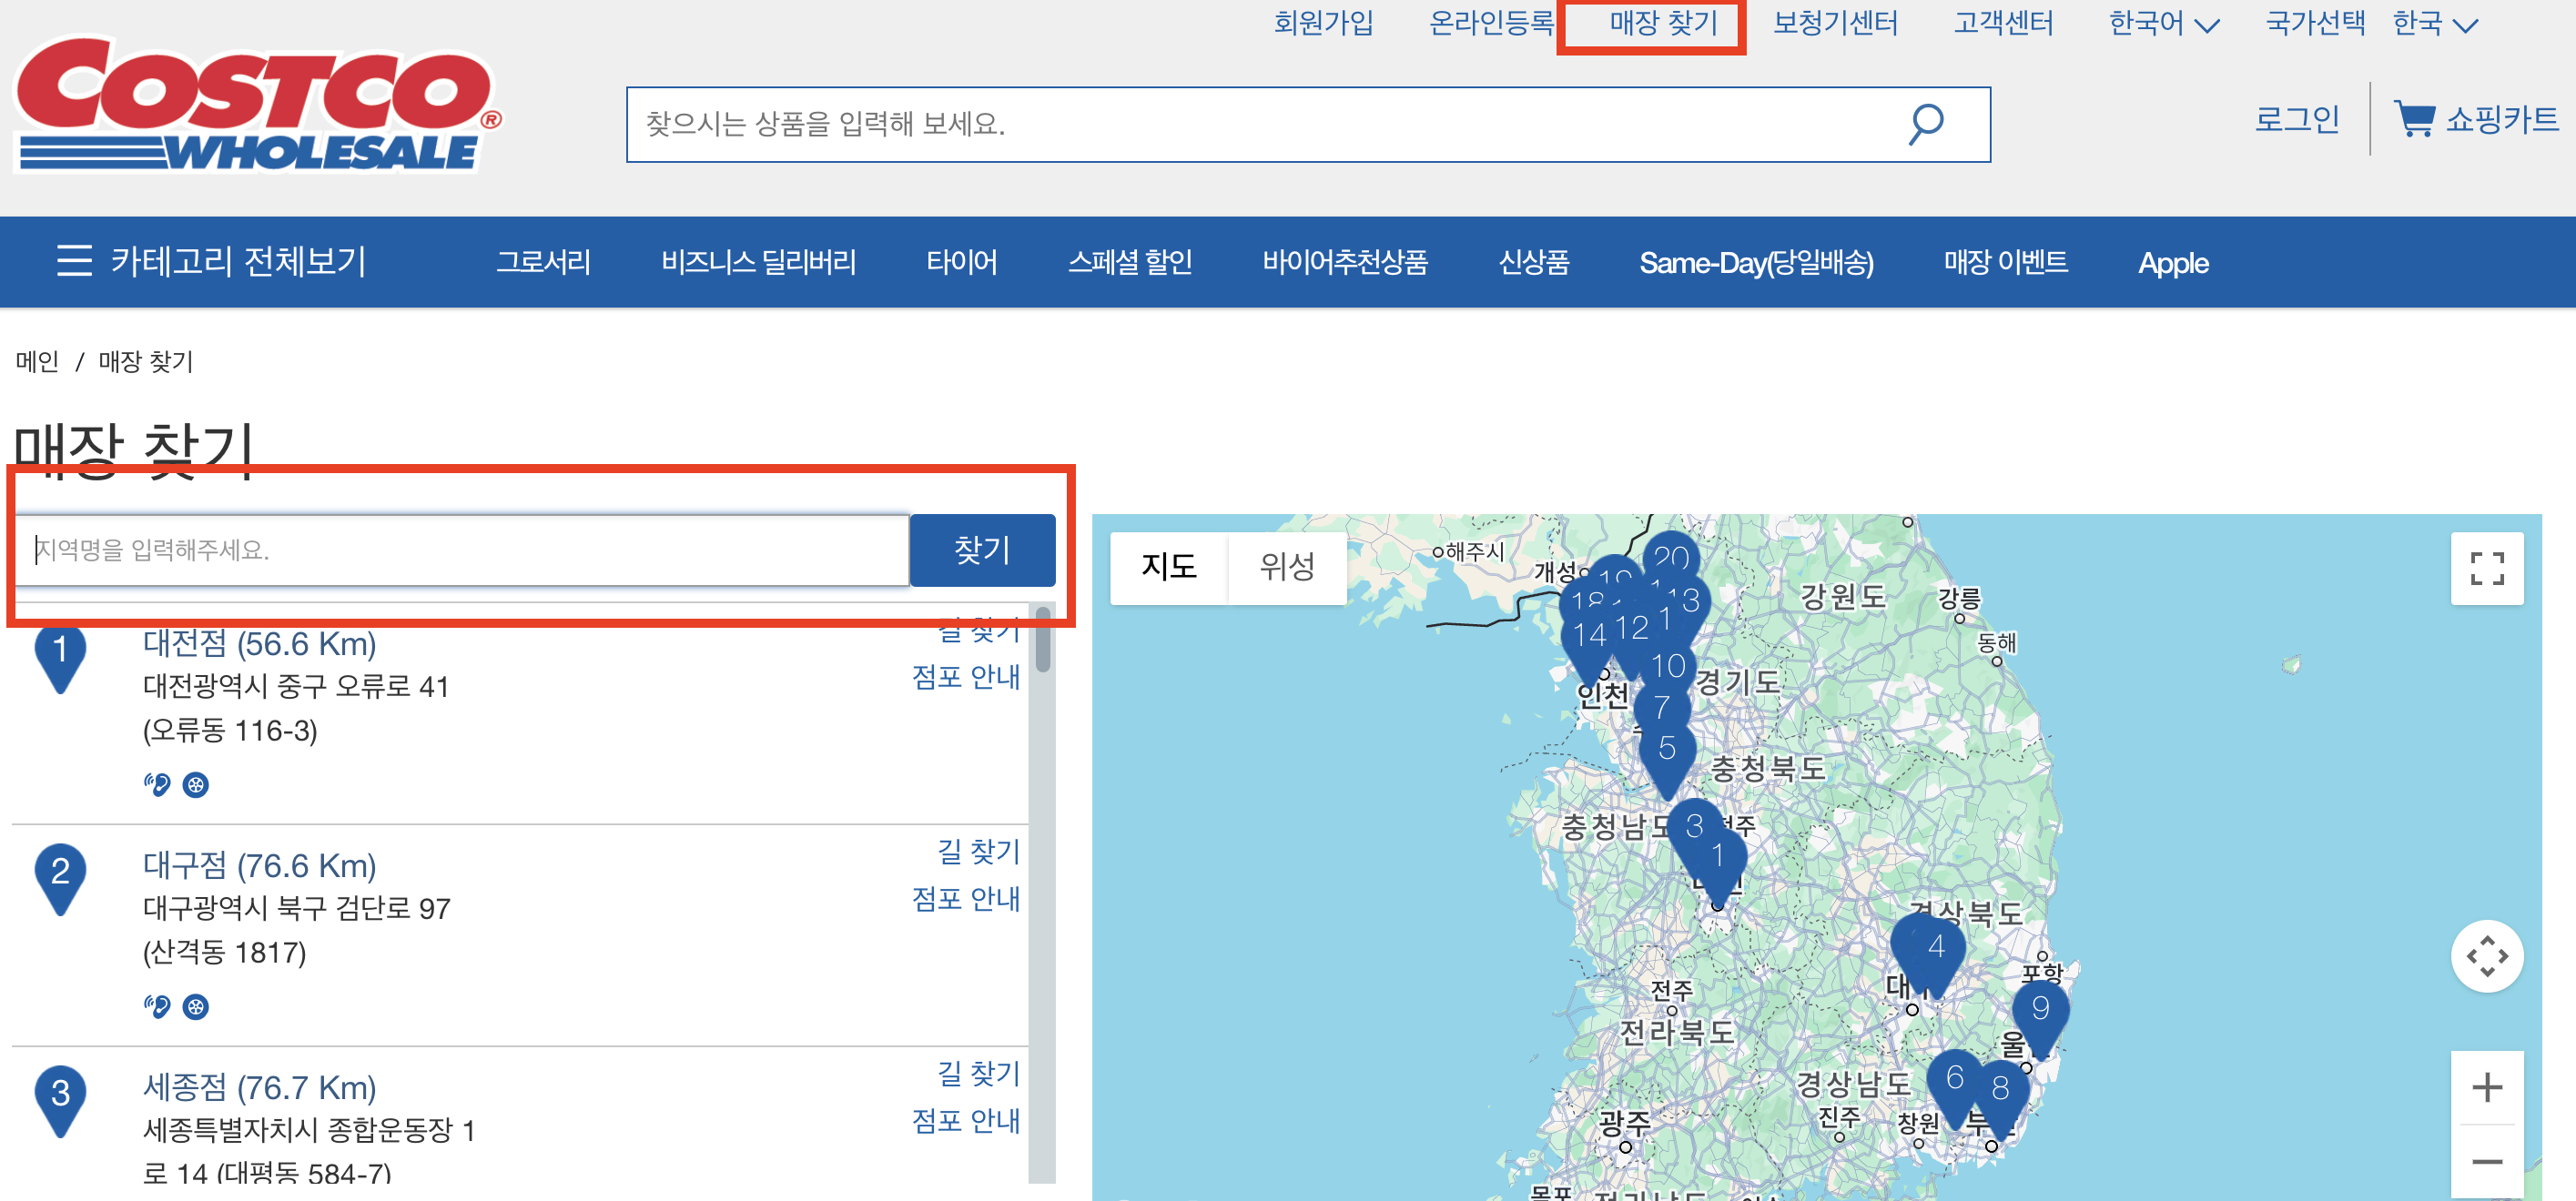Screen dimensions: 2576x1201
Task: Toggle map fullscreen view icon
Action: [2486, 568]
